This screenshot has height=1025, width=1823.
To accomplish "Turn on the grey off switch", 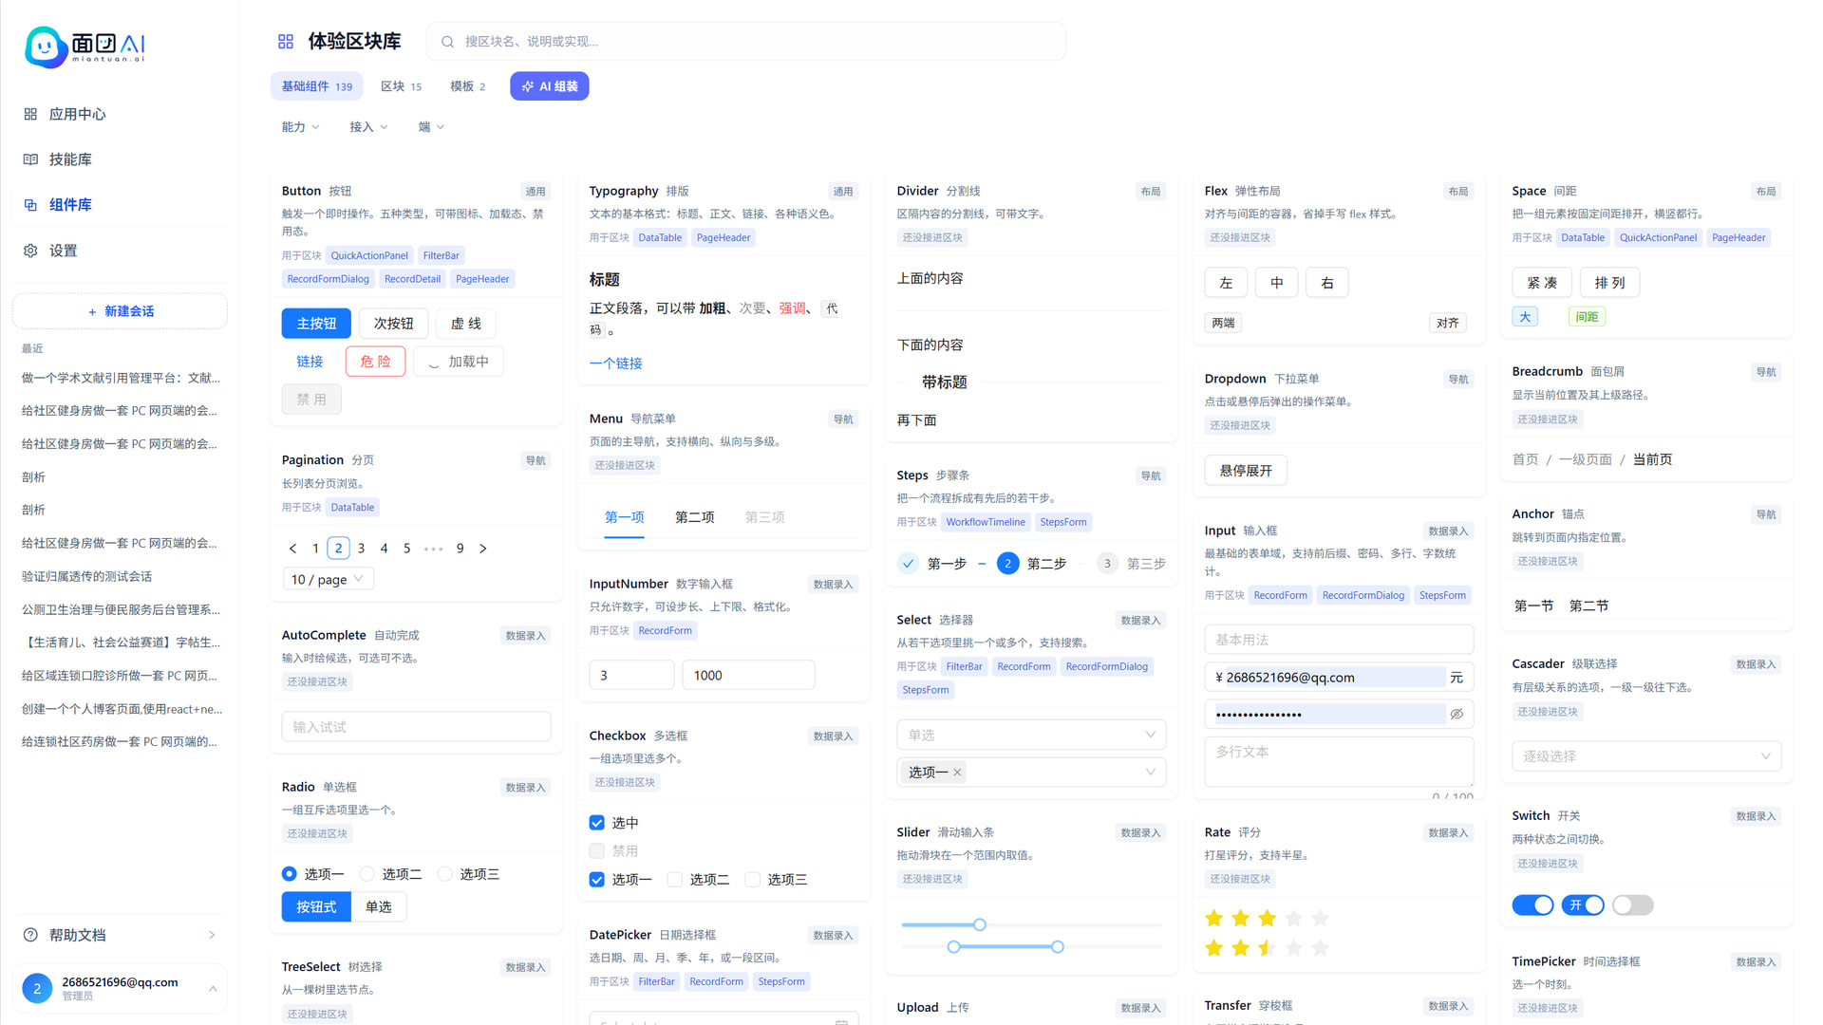I will click(x=1633, y=905).
